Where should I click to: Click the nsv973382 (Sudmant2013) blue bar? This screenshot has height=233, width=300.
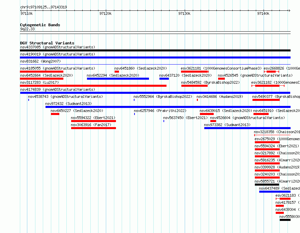pyautogui.click(x=247, y=128)
